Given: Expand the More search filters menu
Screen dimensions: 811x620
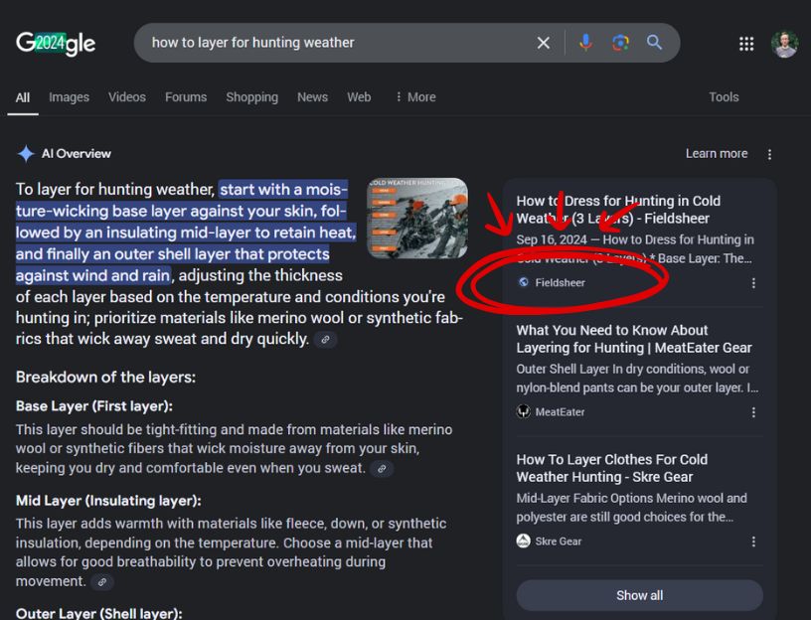Looking at the screenshot, I should [x=415, y=97].
